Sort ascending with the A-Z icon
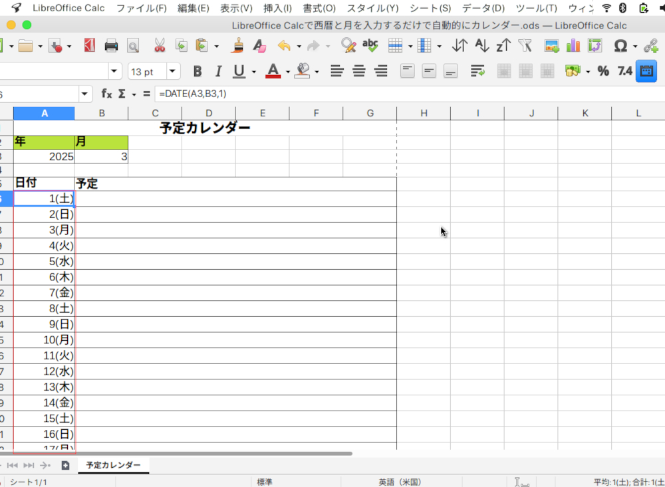Viewport: 665px width, 487px height. 482,46
